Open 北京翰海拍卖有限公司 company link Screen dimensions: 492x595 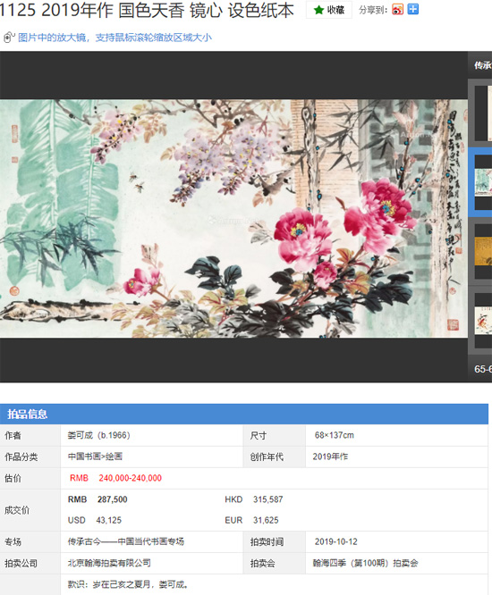point(109,563)
